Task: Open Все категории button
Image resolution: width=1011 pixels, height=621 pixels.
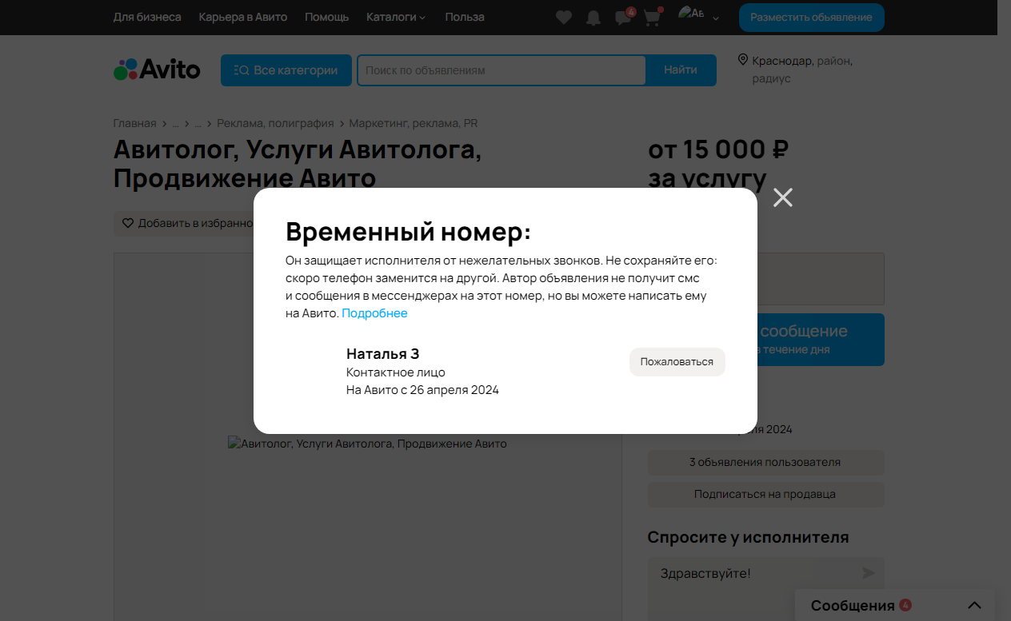Action: click(x=286, y=70)
